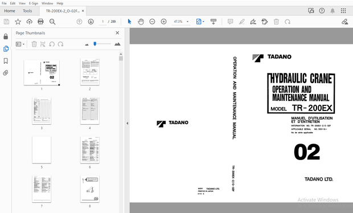353x213 pixels.
Task: Go to previous page arrow
Action: pyautogui.click(x=79, y=22)
